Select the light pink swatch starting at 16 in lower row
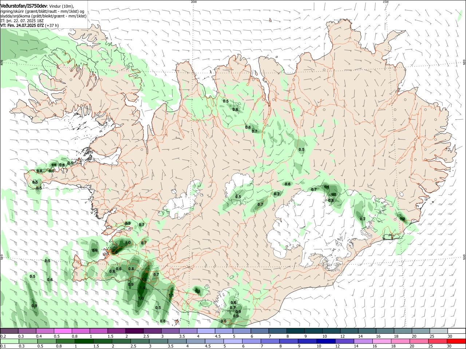The height and width of the screenshot is (349, 466). [382, 341]
